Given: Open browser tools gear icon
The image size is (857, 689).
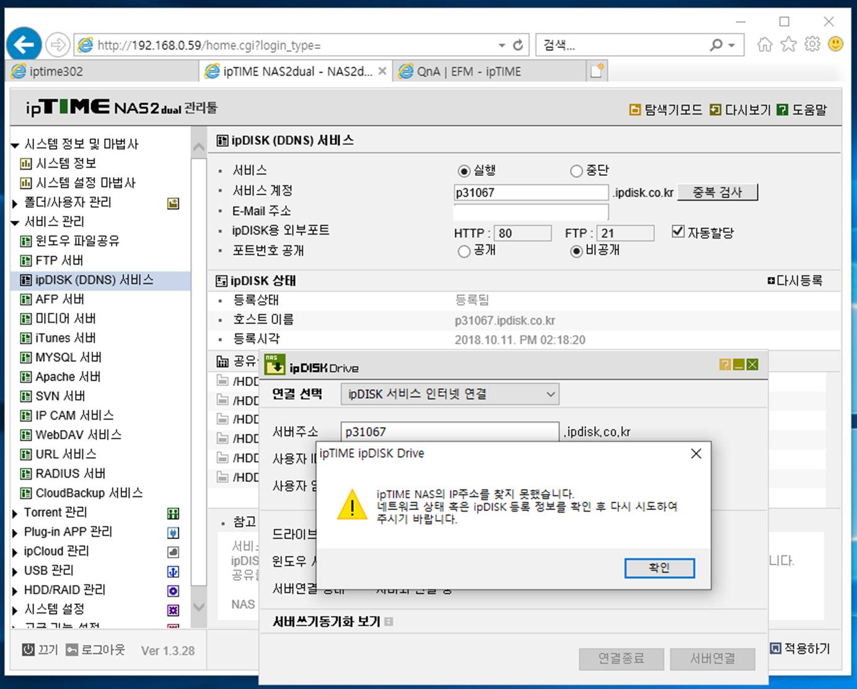Looking at the screenshot, I should pos(812,45).
